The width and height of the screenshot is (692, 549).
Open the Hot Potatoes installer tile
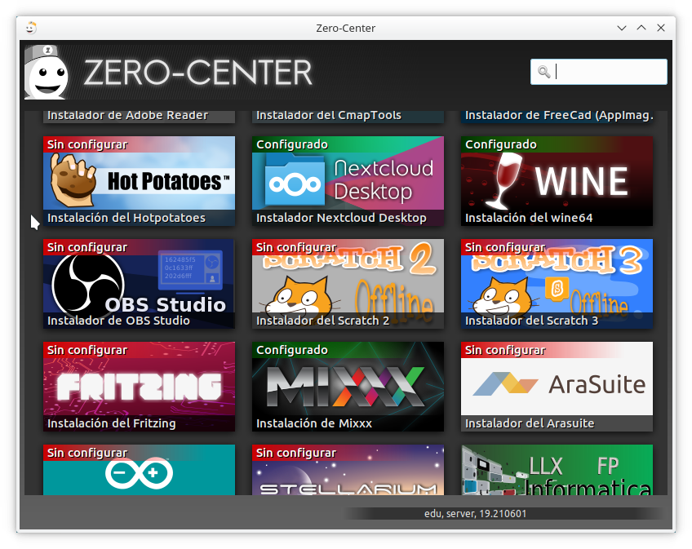tap(139, 181)
